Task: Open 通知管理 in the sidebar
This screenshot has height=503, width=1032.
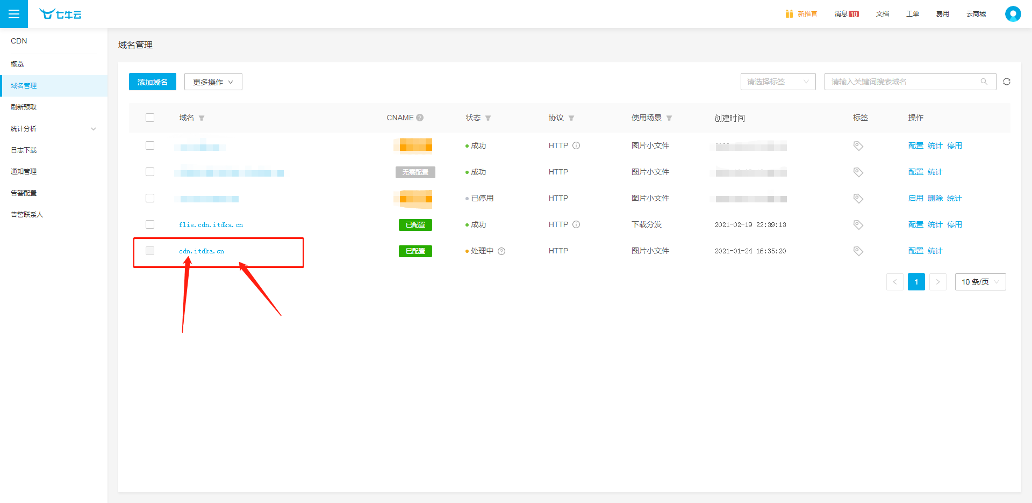Action: (x=54, y=172)
